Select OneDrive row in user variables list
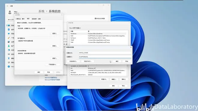The image size is (198, 111). click(98, 34)
